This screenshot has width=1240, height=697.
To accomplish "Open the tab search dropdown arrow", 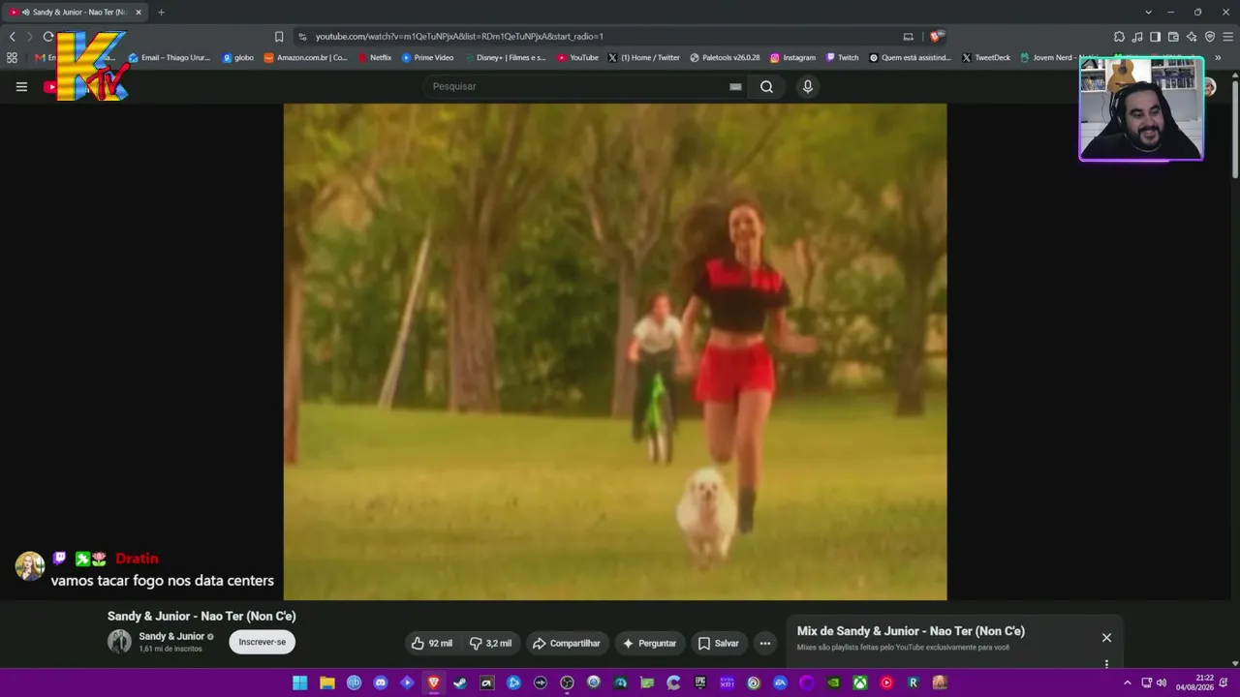I will pyautogui.click(x=1148, y=12).
